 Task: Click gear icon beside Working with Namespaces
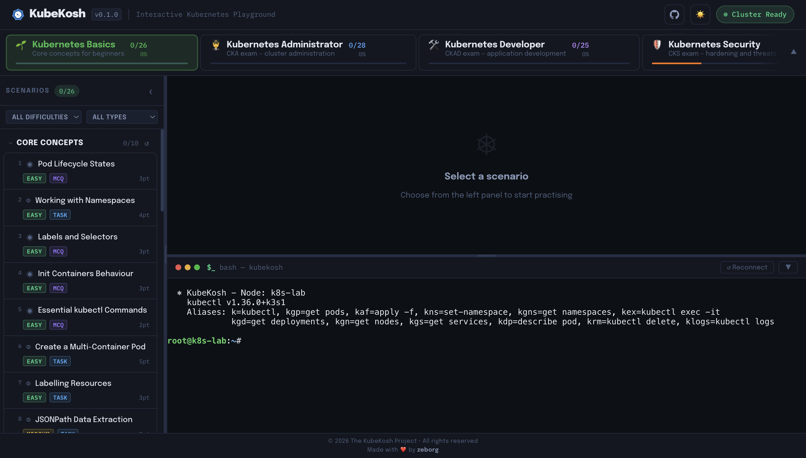coord(28,201)
